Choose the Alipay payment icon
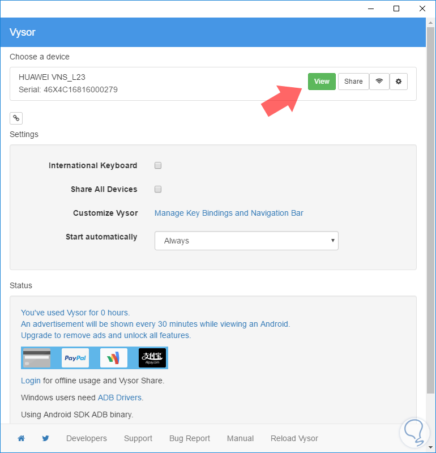 pyautogui.click(x=152, y=358)
